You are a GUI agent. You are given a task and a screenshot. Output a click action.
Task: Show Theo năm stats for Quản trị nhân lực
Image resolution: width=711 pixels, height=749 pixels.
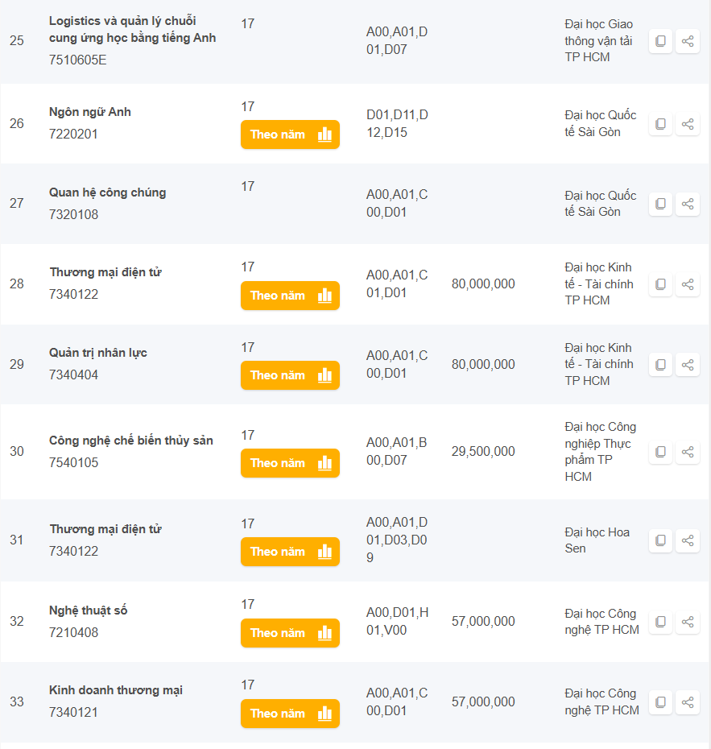290,375
